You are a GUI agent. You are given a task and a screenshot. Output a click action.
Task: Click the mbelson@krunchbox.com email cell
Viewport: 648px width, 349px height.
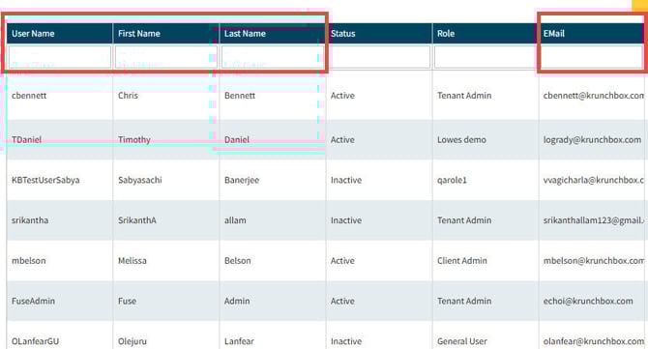click(x=594, y=261)
